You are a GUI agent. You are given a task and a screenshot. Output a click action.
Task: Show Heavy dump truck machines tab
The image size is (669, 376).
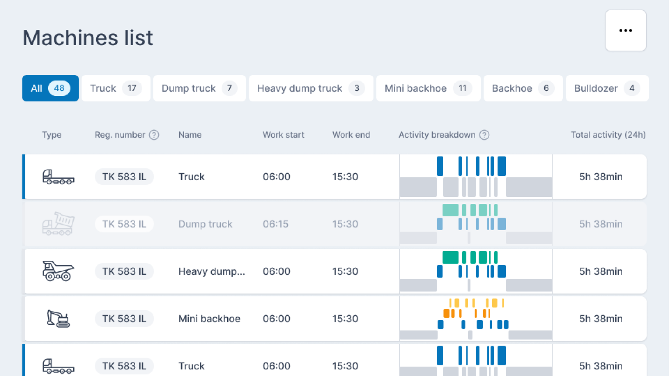pyautogui.click(x=311, y=88)
